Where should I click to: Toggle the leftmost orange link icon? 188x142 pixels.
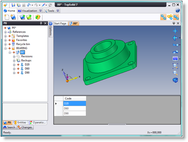tap(163, 17)
